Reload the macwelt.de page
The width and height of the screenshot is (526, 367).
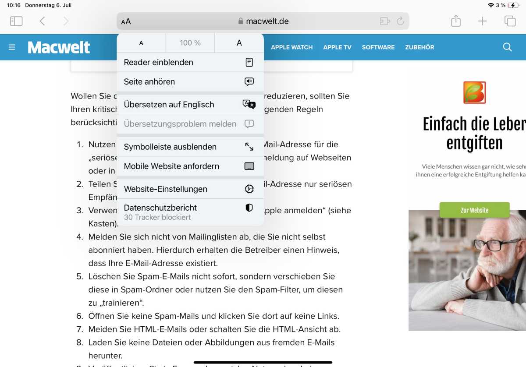pos(400,21)
